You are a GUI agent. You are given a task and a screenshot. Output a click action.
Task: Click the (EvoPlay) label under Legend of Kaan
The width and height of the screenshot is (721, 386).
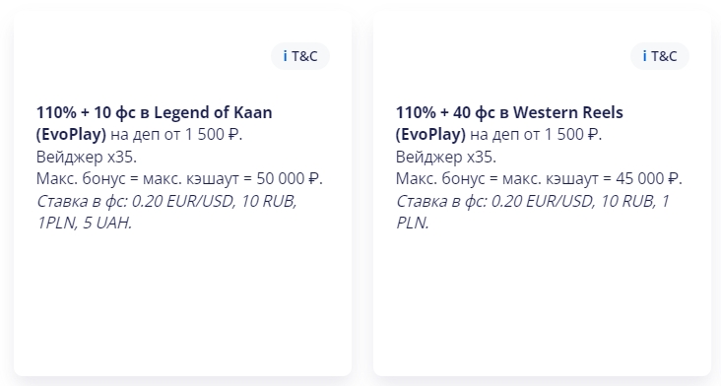[71, 135]
